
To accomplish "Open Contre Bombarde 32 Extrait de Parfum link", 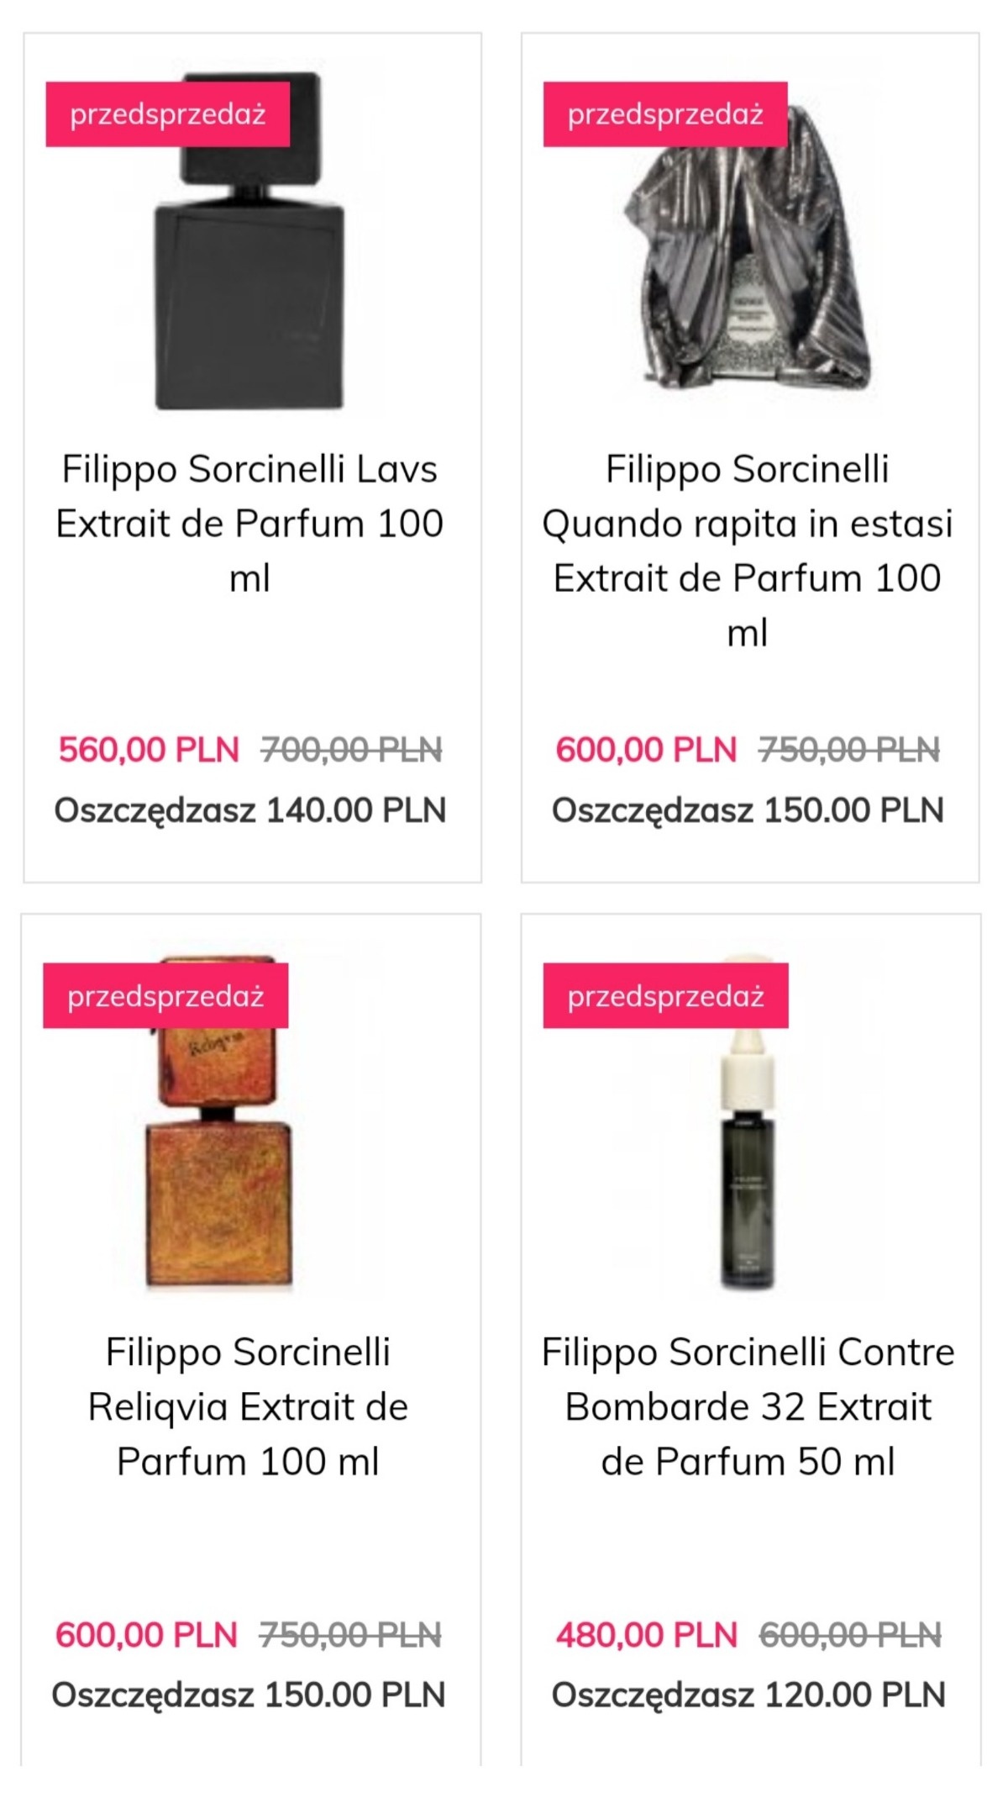I will pos(748,1406).
